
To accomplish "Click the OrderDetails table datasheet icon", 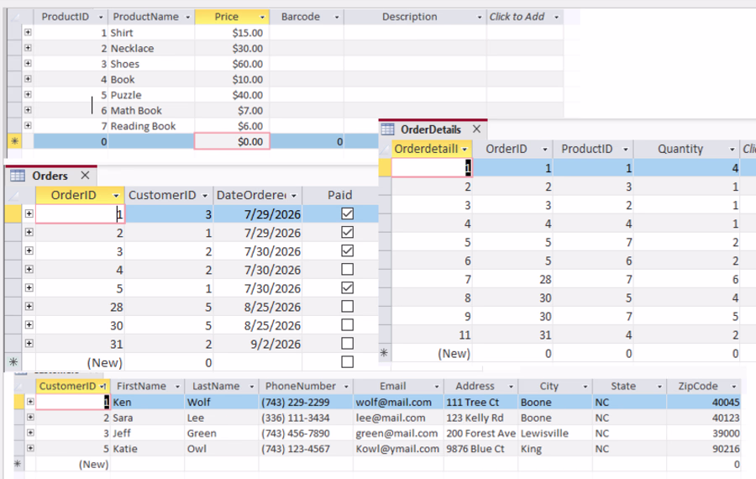I will point(387,129).
